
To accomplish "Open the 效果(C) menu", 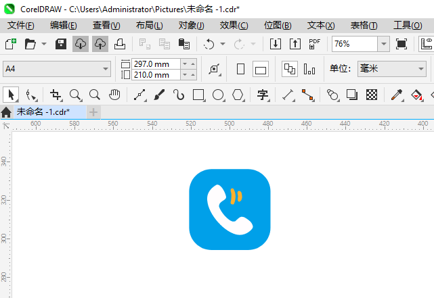I will (234, 26).
